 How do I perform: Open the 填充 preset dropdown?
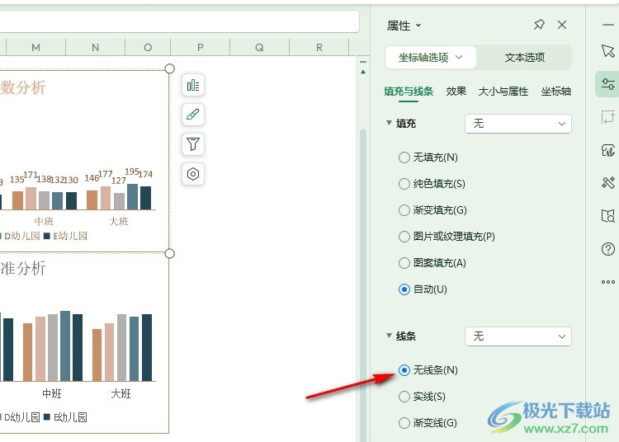tap(518, 124)
